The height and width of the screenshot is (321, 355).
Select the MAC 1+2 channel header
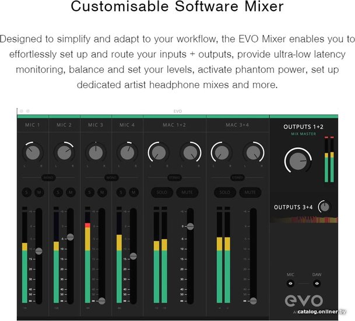pos(174,125)
